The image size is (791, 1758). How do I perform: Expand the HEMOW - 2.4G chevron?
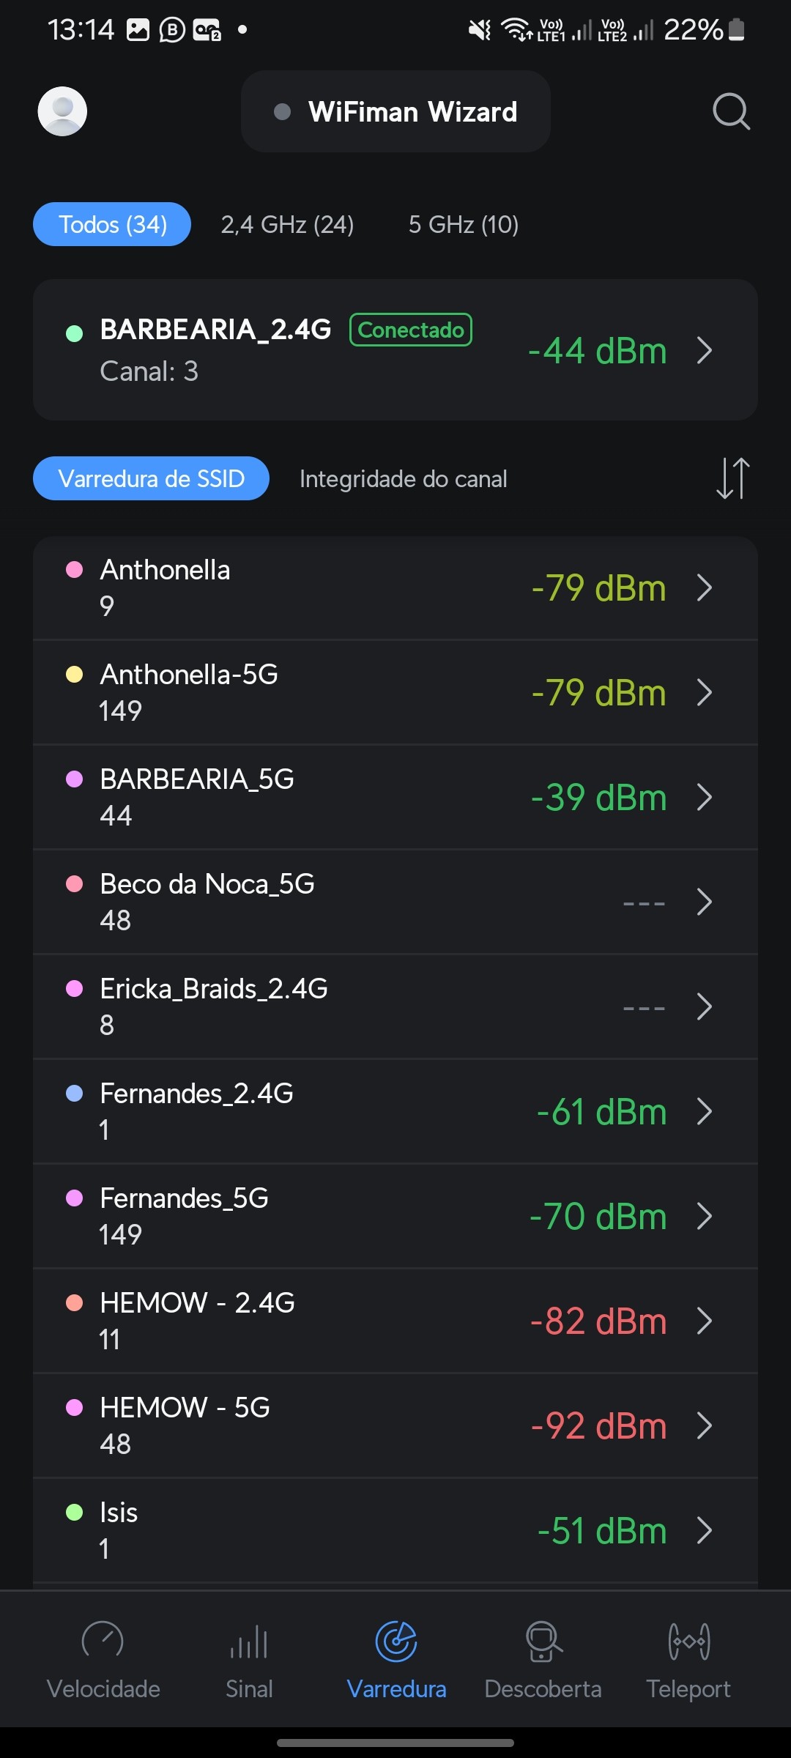coord(705,1321)
